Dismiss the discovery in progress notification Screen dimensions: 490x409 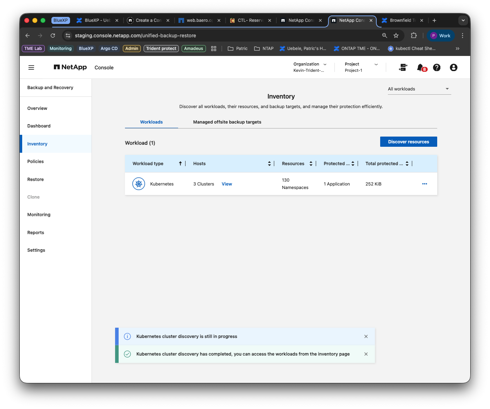click(x=366, y=336)
